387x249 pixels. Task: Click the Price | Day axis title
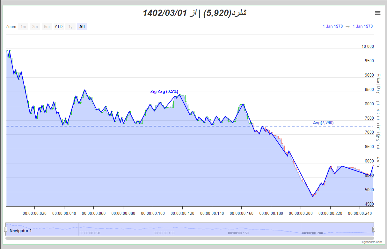pyautogui.click(x=378, y=84)
